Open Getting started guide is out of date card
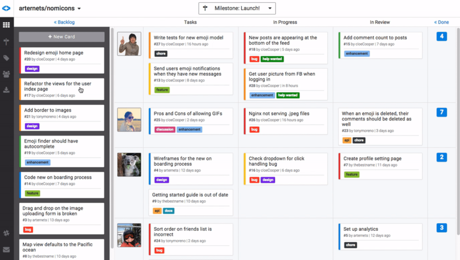This screenshot has height=260, width=460. pyautogui.click(x=190, y=203)
